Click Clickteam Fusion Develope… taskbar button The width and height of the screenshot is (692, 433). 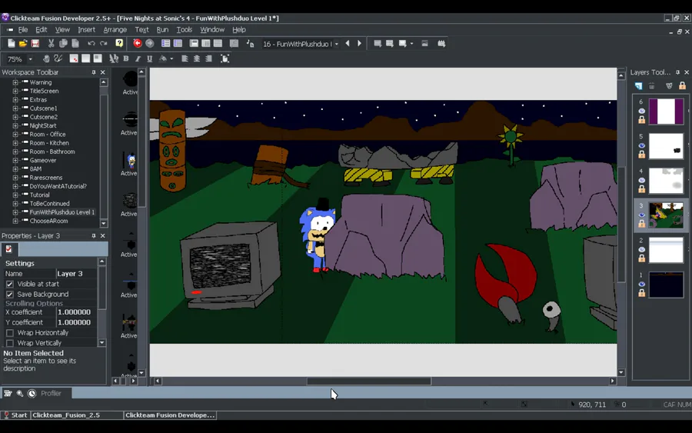tap(170, 415)
